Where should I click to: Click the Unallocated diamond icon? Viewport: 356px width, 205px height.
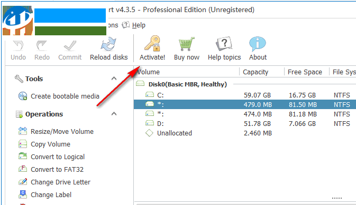(149, 133)
